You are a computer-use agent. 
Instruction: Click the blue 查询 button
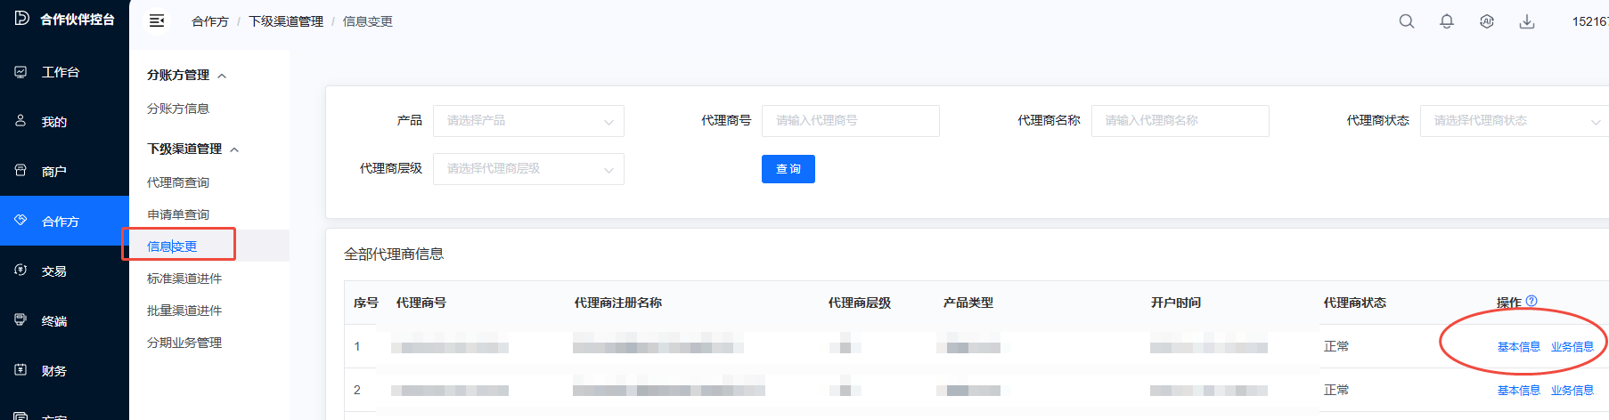(x=788, y=169)
